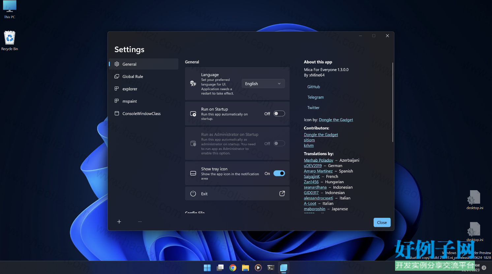Toggle Run as Administrator on Startup switch
The height and width of the screenshot is (274, 492).
click(279, 144)
